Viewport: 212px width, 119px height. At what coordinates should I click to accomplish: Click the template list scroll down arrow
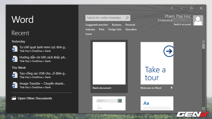(203, 108)
